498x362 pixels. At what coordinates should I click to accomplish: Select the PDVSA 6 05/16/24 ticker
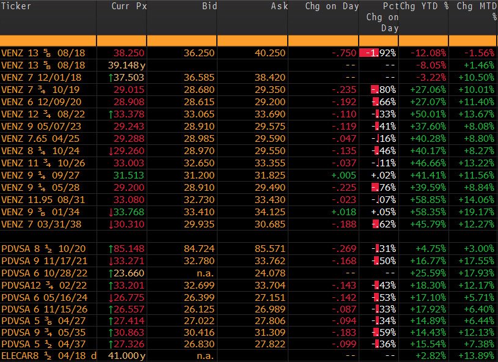click(44, 297)
